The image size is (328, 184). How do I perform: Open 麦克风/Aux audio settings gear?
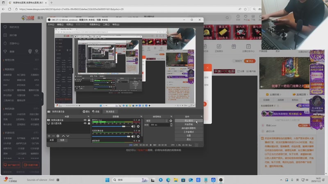(x=138, y=126)
